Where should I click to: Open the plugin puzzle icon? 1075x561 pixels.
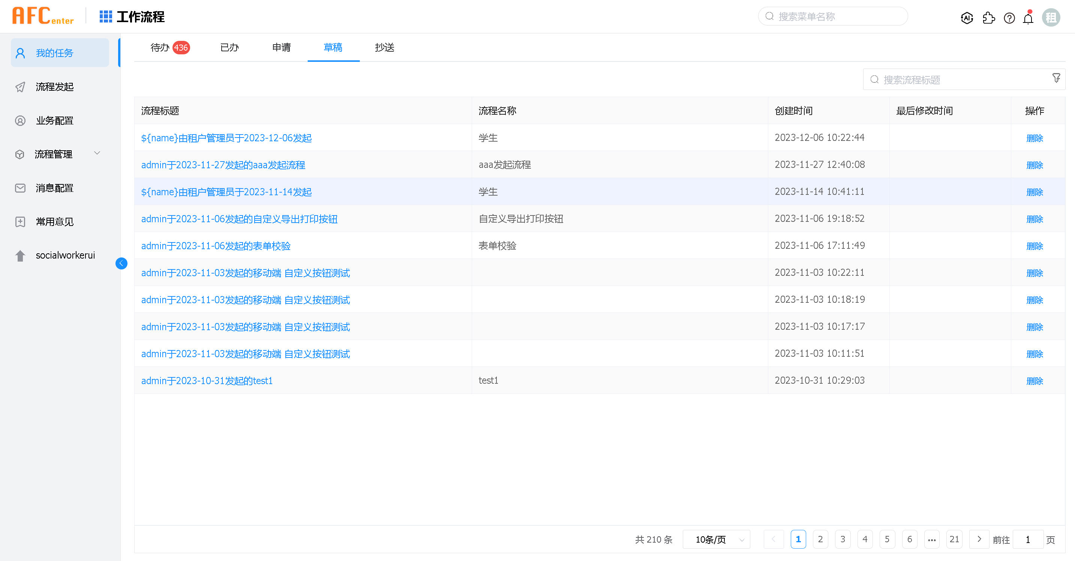(988, 18)
